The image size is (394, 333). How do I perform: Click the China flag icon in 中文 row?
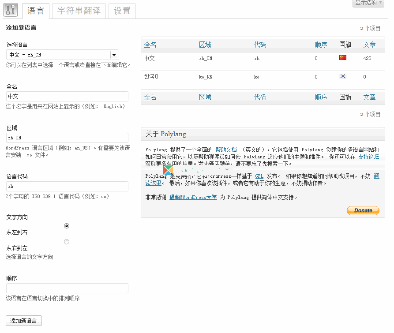point(343,57)
